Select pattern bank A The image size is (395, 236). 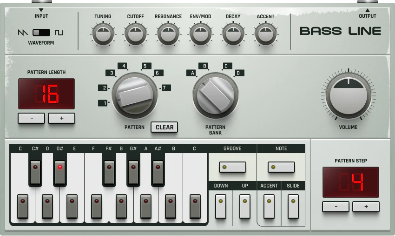tap(192, 73)
